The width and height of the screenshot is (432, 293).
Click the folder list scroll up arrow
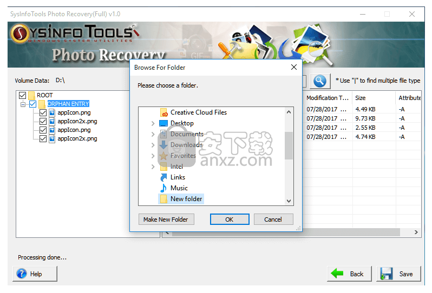[289, 112]
